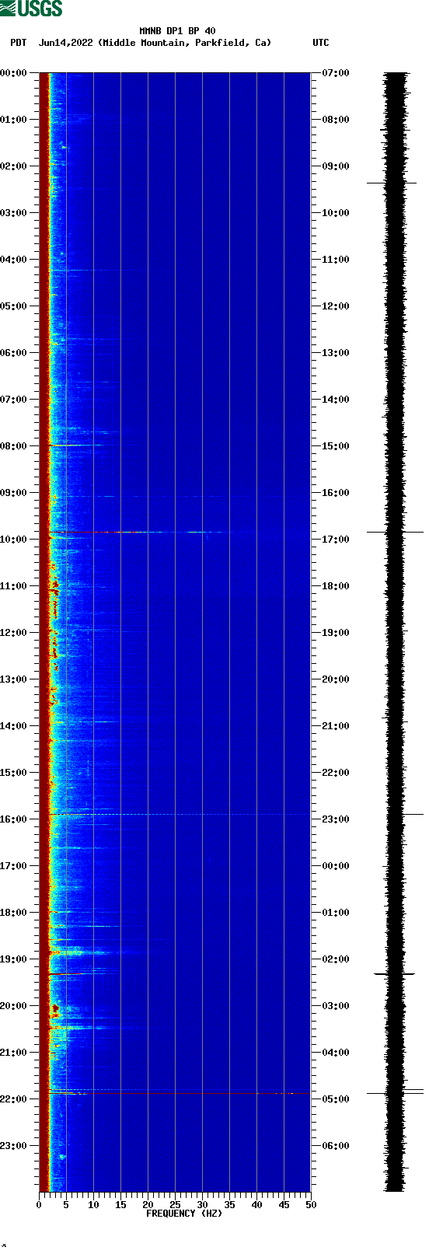Click the 22:00 PDT time label

pos(13,1099)
